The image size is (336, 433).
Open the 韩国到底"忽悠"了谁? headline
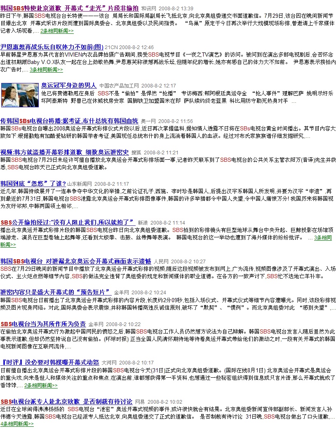point(33,183)
